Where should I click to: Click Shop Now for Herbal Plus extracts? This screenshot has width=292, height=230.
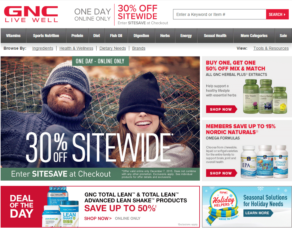pyautogui.click(x=221, y=109)
